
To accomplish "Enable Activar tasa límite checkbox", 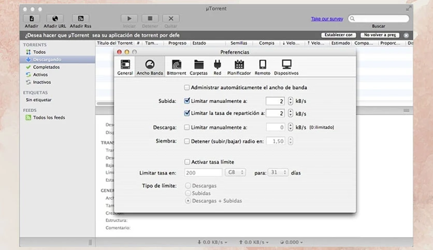I will (187, 162).
